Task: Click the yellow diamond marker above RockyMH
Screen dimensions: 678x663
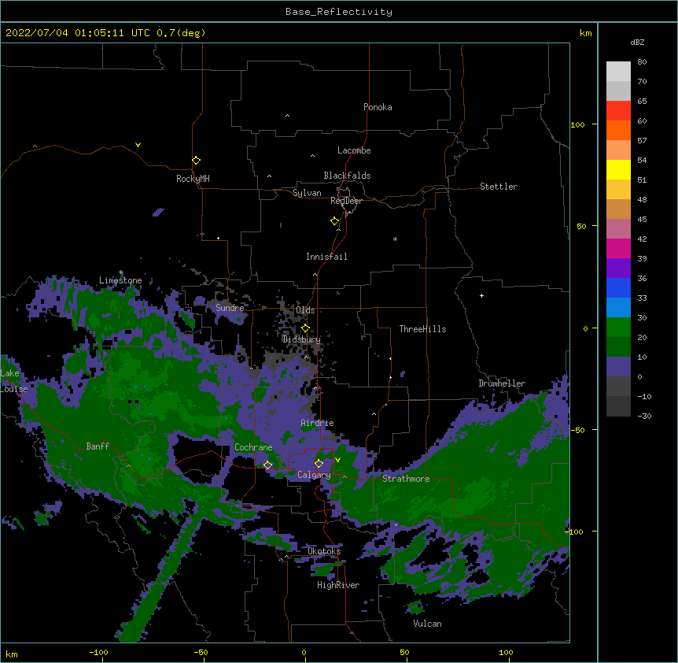Action: [x=196, y=161]
